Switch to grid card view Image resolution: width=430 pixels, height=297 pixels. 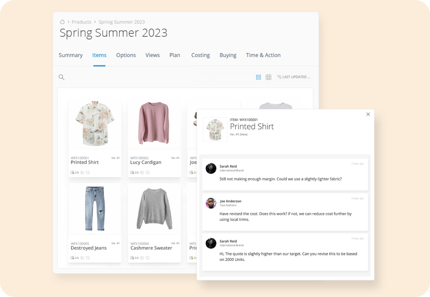pos(258,77)
